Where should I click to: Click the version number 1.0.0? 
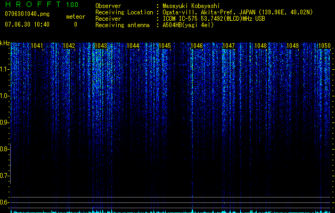tap(72, 4)
